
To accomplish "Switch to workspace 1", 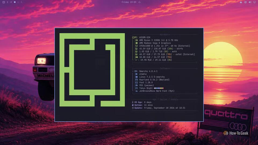I will coord(8,2).
